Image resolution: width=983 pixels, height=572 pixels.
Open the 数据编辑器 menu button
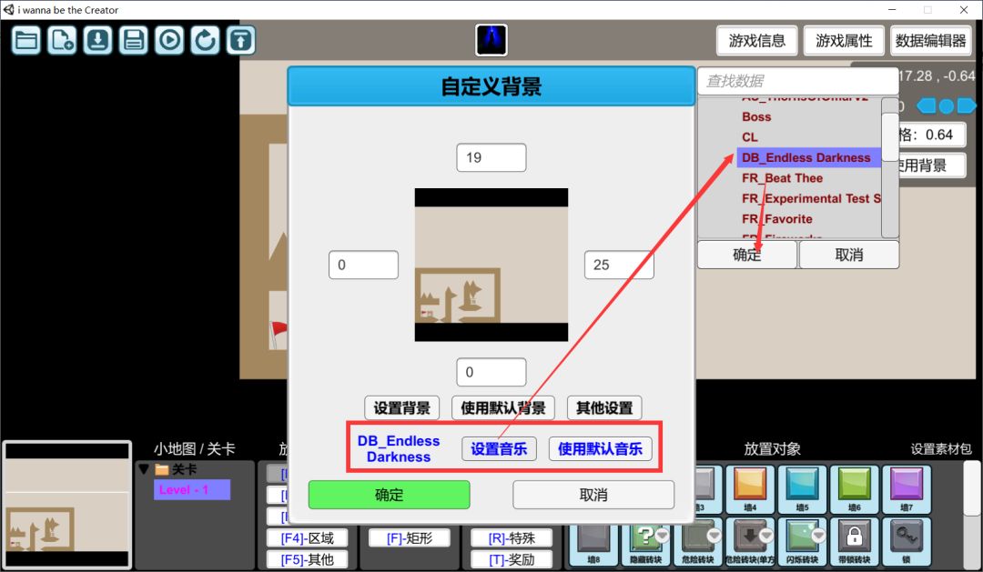930,41
